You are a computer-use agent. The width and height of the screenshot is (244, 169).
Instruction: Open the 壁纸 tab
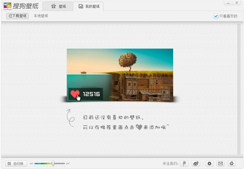click(x=58, y=6)
